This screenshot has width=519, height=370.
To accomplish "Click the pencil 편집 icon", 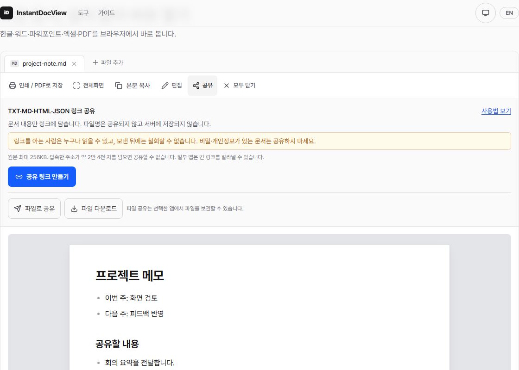I will pyautogui.click(x=165, y=86).
